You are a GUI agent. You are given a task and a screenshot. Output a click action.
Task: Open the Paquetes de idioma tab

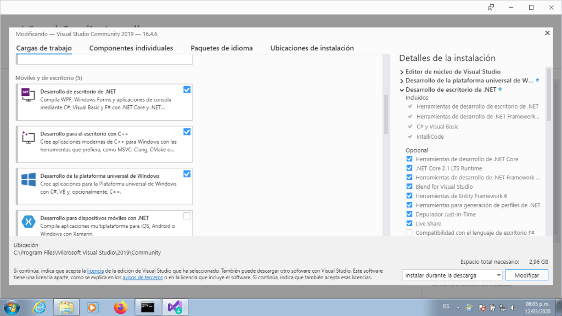pyautogui.click(x=222, y=48)
